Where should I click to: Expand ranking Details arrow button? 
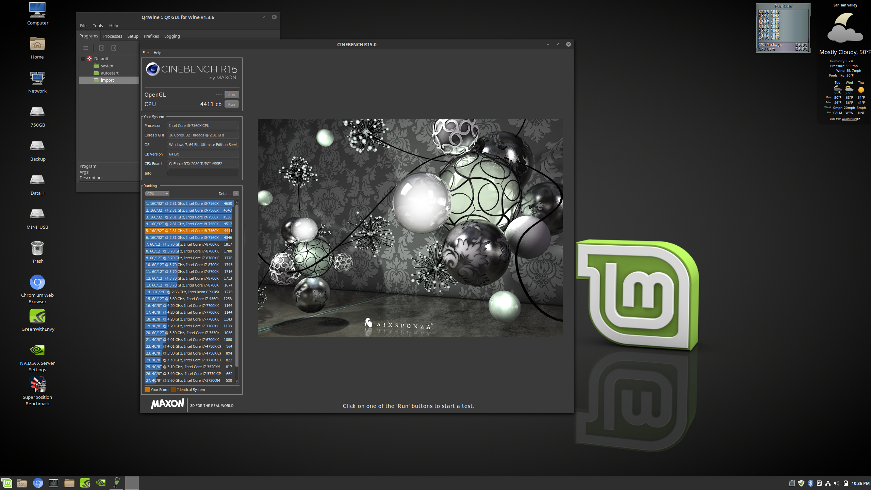point(236,194)
